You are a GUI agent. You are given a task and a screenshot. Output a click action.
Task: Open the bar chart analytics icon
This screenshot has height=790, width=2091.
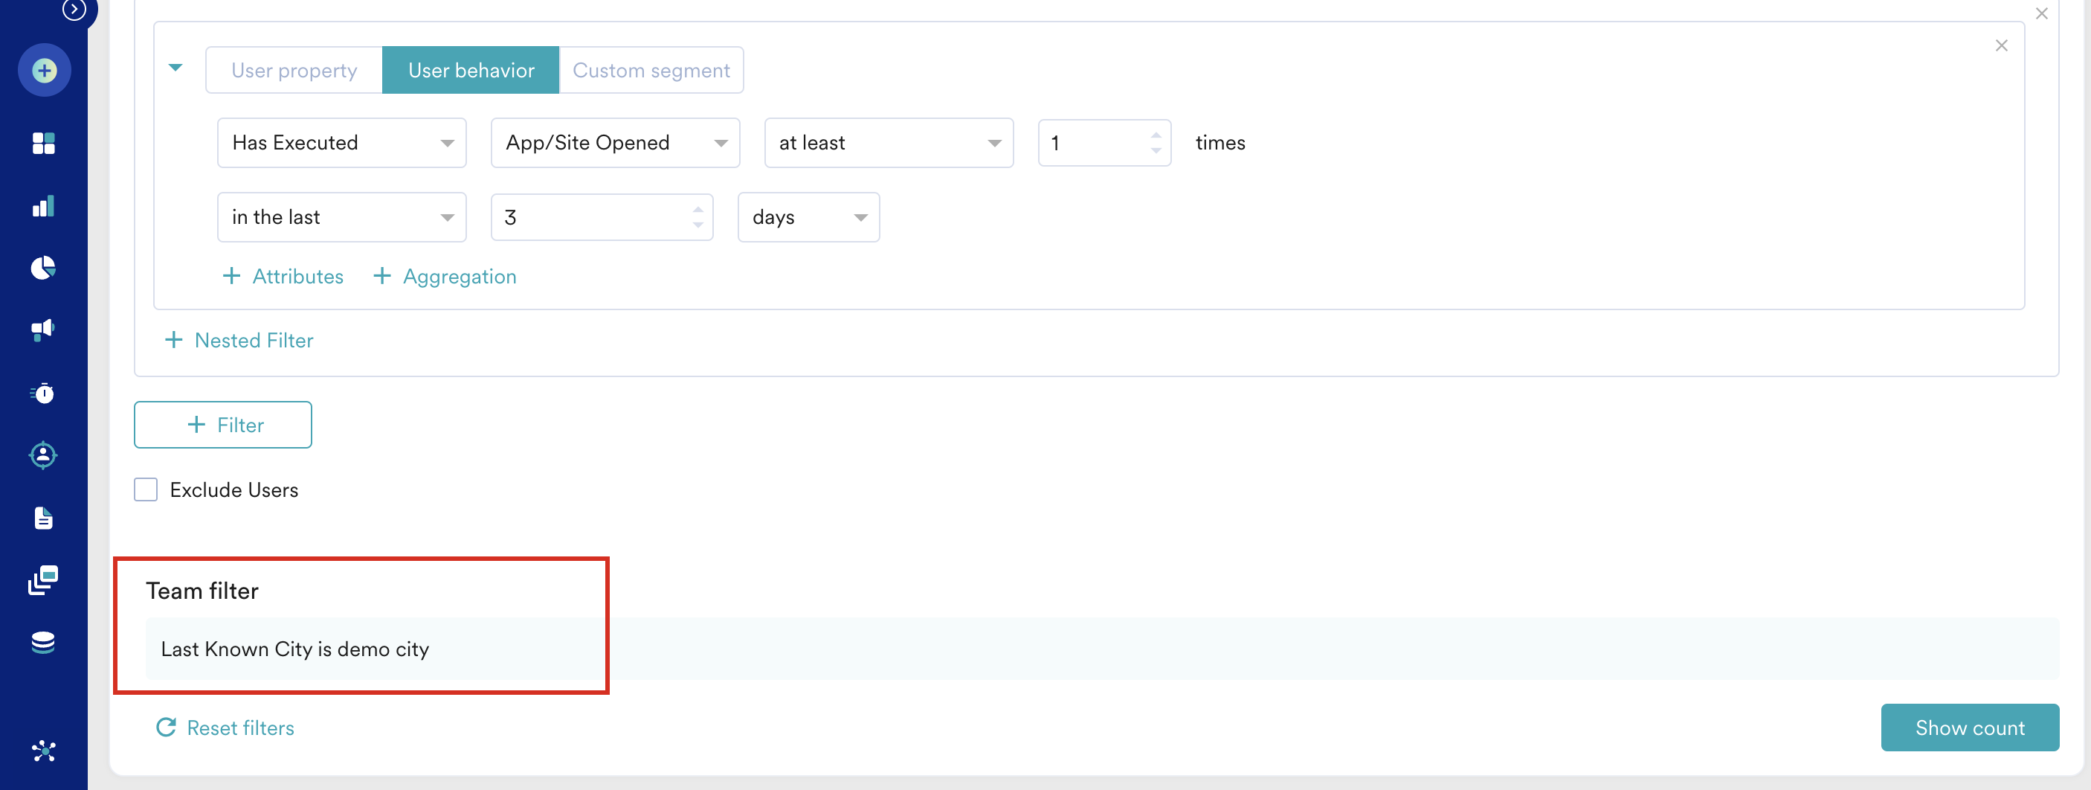44,206
